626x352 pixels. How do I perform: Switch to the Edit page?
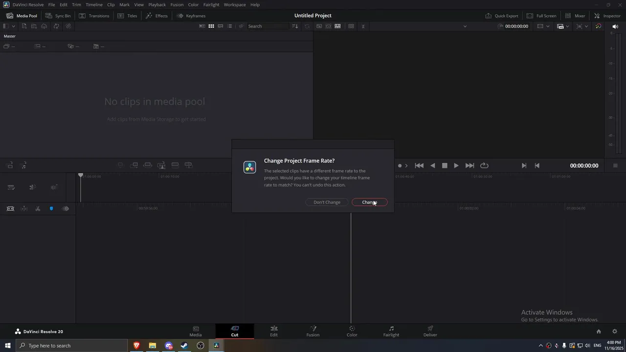[x=274, y=331]
